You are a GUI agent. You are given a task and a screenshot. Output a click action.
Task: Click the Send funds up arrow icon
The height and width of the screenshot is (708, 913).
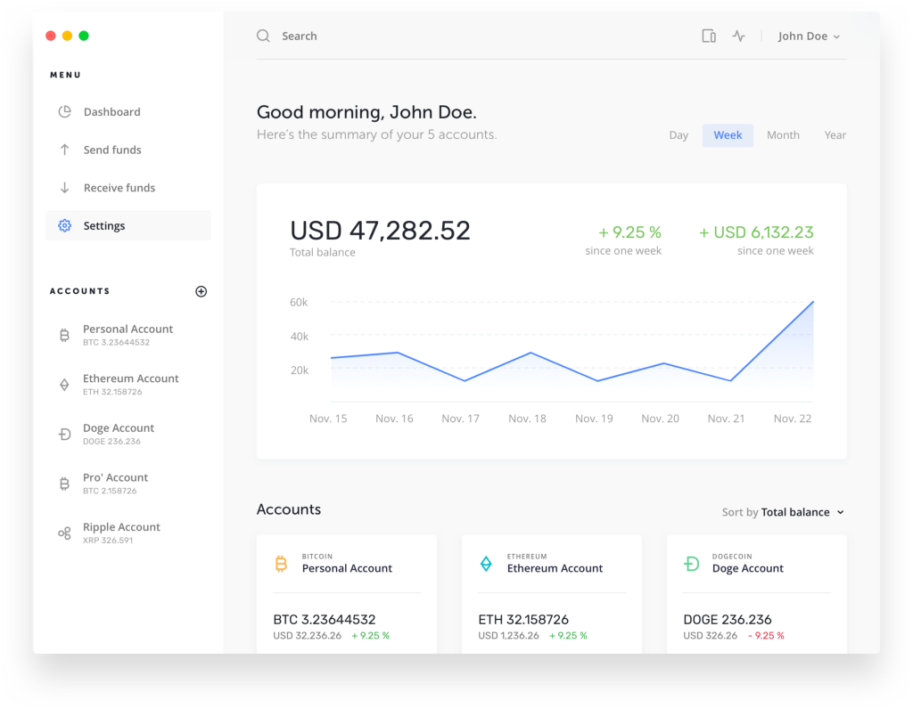pos(64,150)
